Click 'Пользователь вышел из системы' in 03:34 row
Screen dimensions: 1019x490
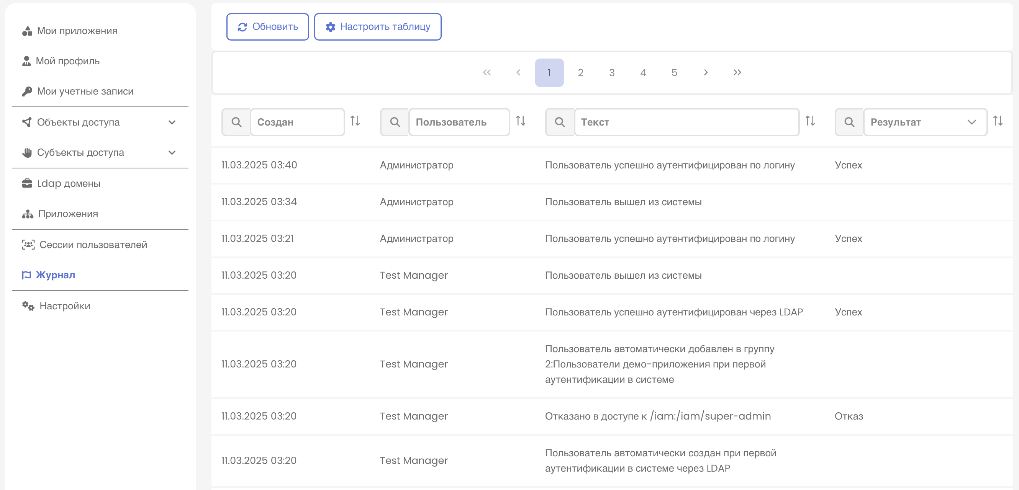pyautogui.click(x=623, y=201)
